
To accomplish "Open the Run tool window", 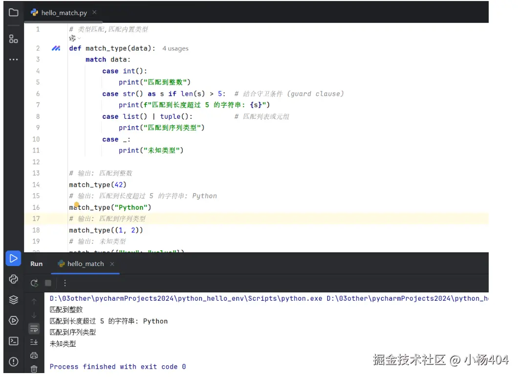I will [x=13, y=258].
